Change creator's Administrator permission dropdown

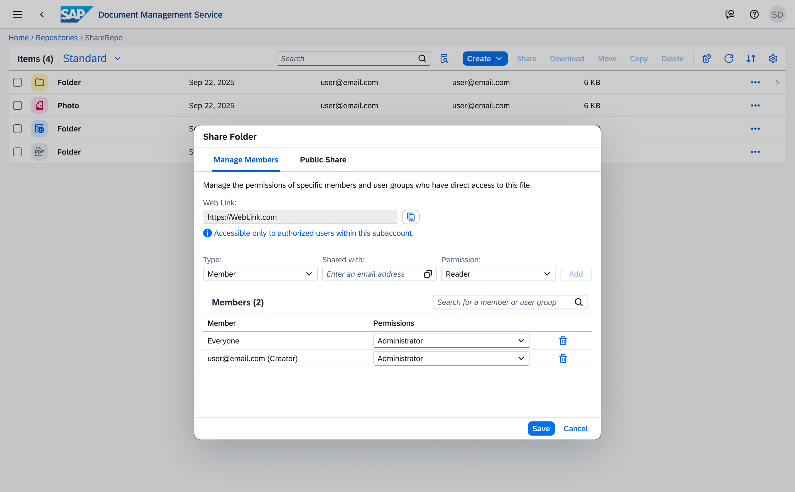click(451, 358)
